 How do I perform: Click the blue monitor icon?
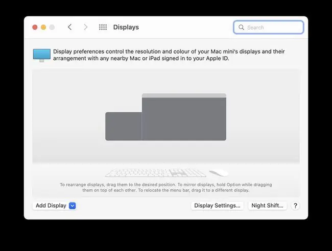tap(42, 55)
